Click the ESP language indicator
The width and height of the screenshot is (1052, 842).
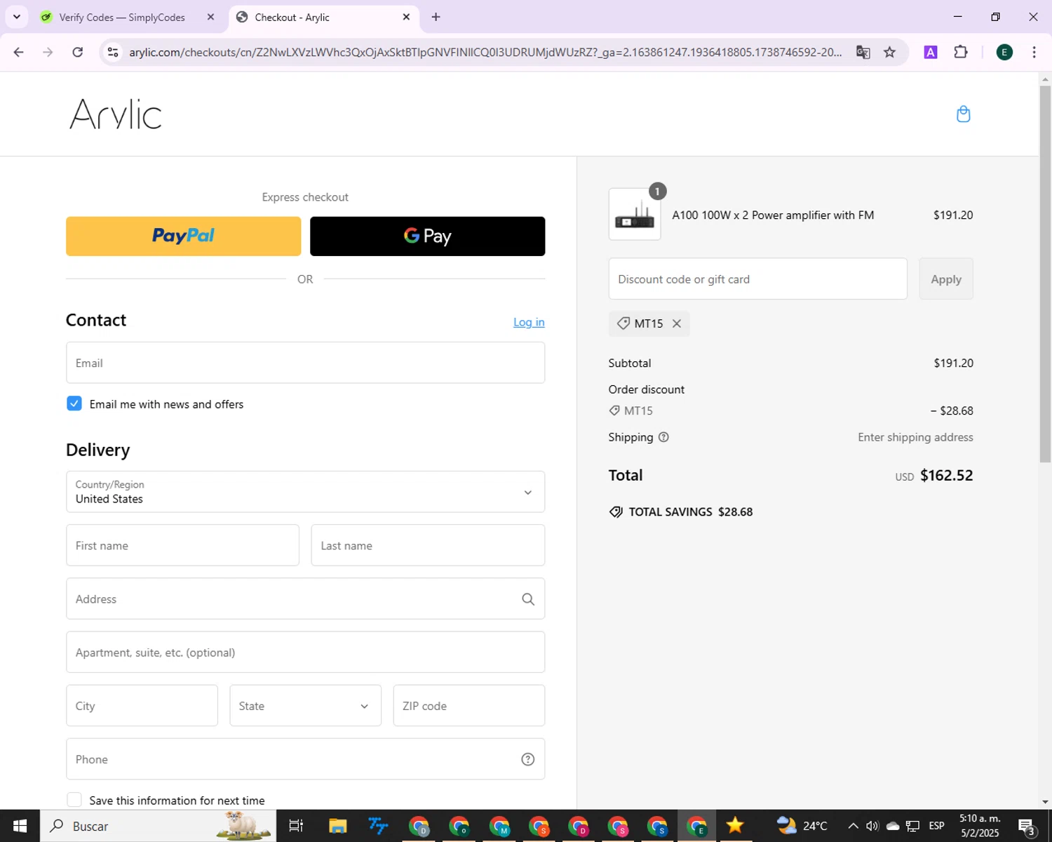936,826
